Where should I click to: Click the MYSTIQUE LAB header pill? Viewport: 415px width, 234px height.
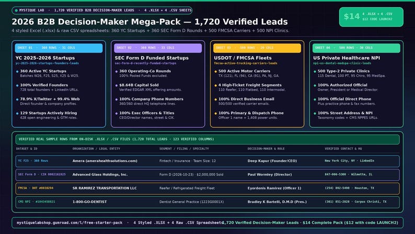pos(102,10)
